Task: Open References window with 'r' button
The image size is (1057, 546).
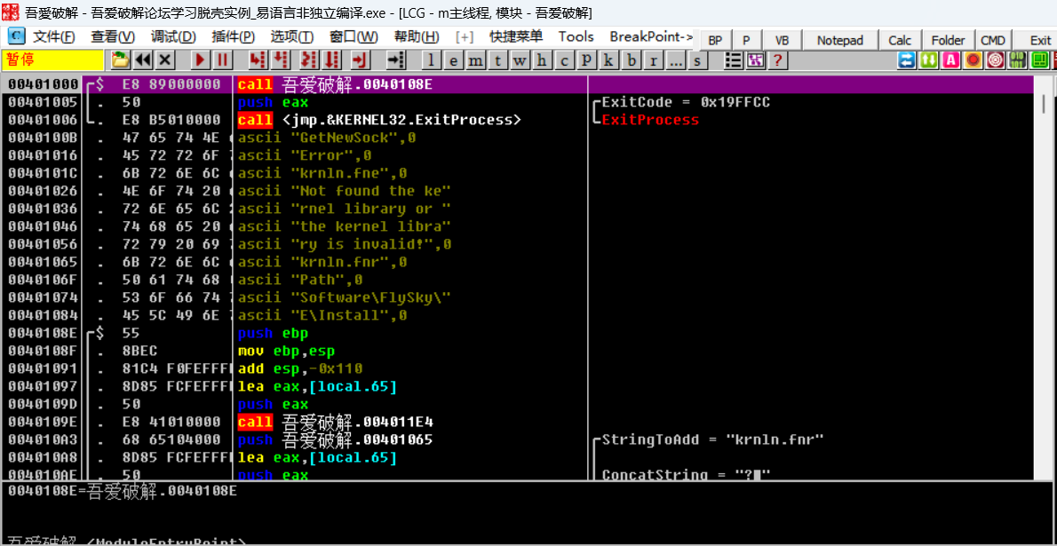Action: [653, 60]
